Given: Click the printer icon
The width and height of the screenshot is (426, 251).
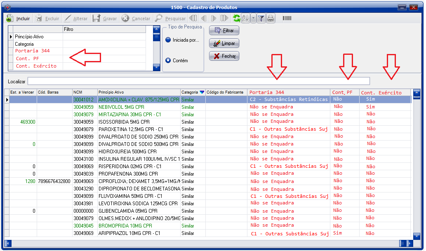Looking at the screenshot, I should coord(271,19).
